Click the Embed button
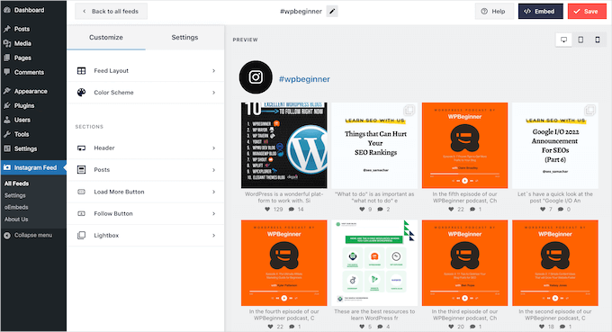Viewport: 612px width, 332px height. 541,12
